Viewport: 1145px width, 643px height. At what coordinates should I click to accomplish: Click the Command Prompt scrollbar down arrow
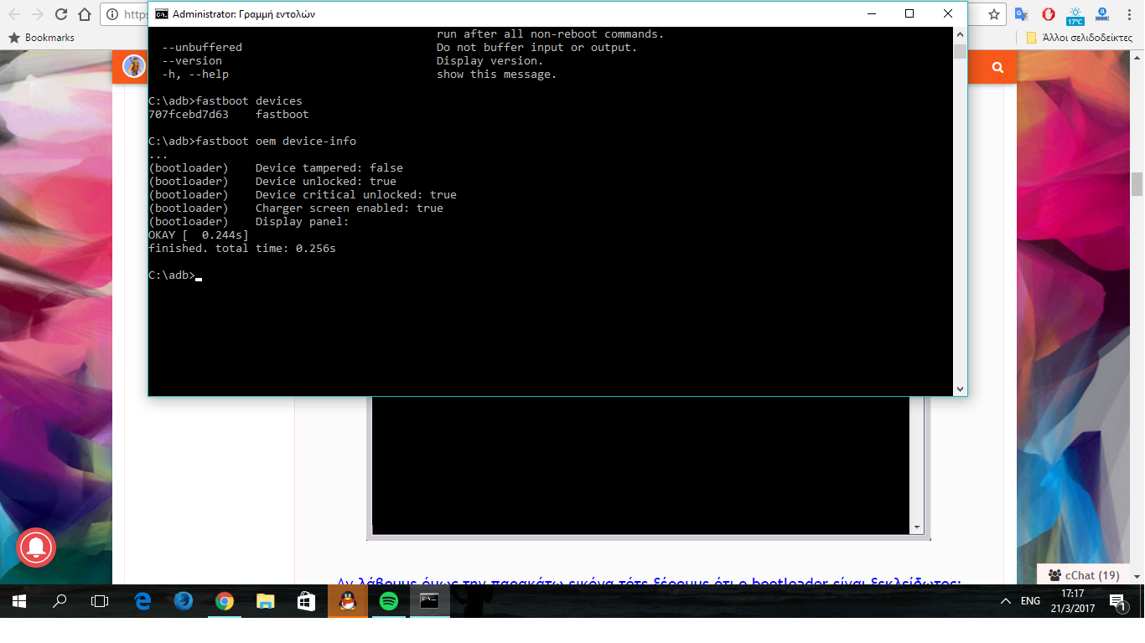(960, 388)
